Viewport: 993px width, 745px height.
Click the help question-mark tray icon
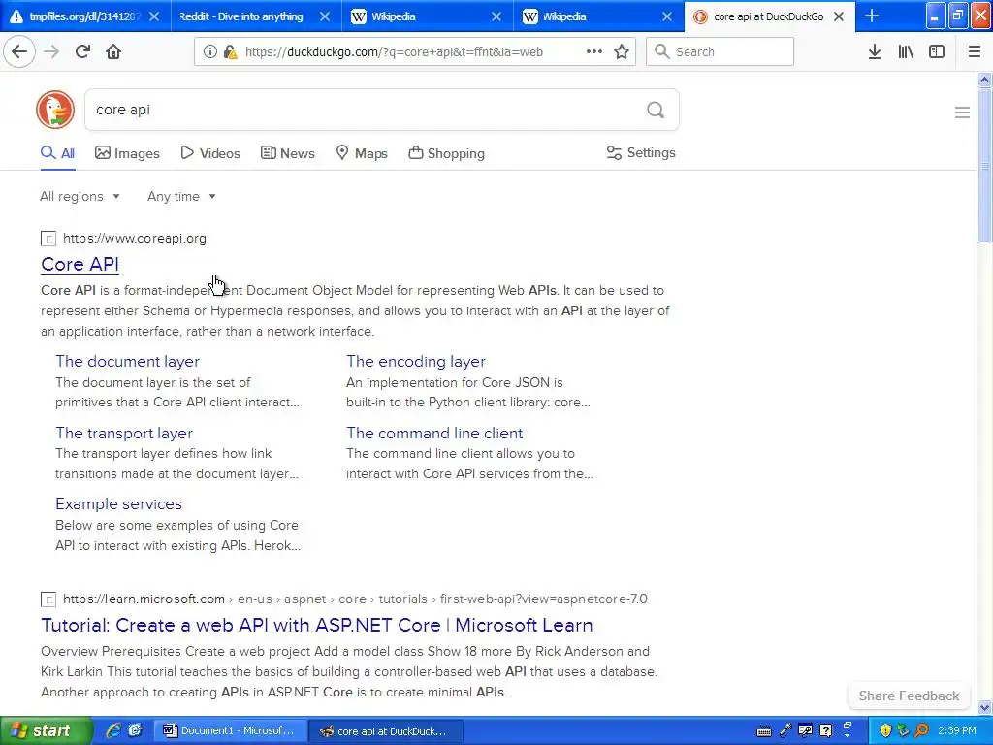pyautogui.click(x=826, y=730)
